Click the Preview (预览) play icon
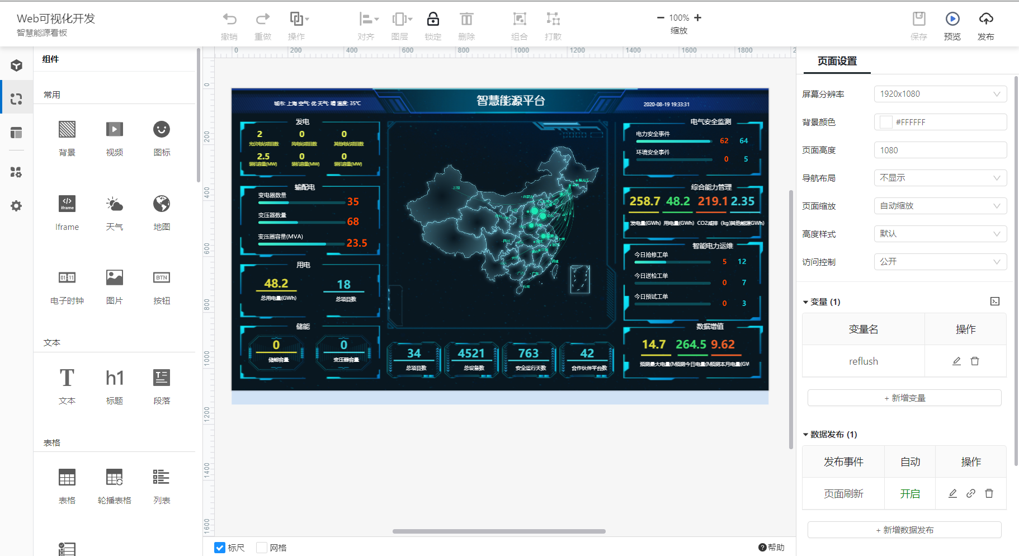Screen dimensions: 1019x556 952,19
